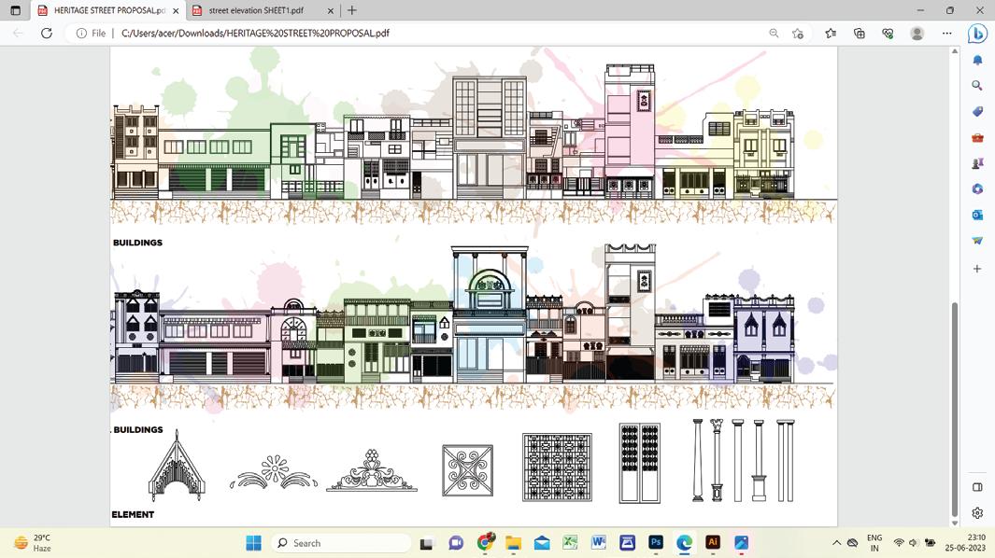Open the Shopping tag in the sidebar
The image size is (995, 558).
point(977,112)
